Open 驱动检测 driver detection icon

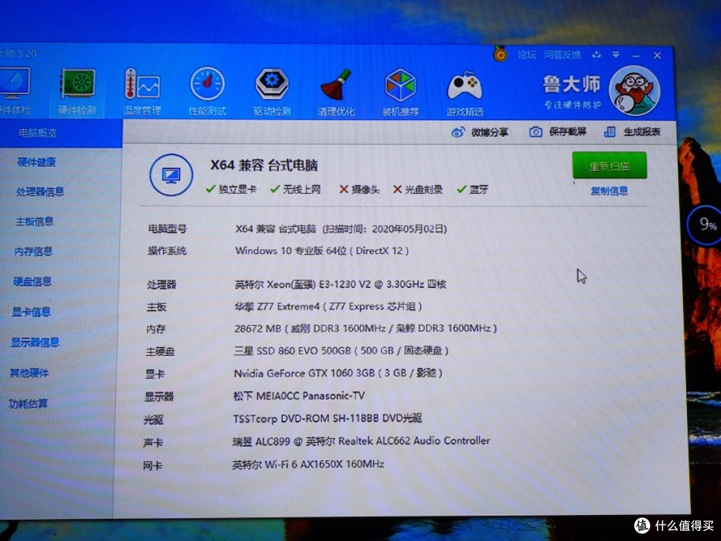(x=272, y=91)
